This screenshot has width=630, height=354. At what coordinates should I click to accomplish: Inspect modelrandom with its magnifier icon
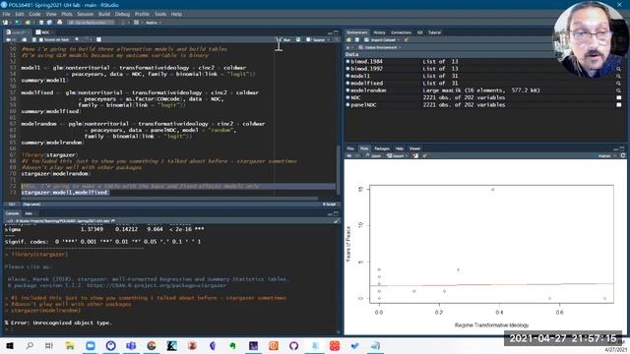click(619, 90)
